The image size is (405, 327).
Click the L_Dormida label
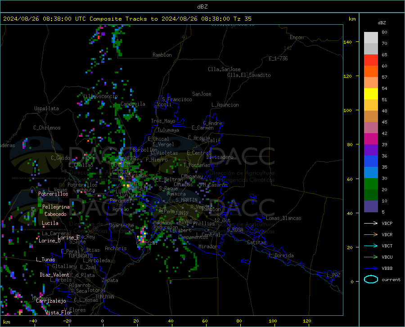[281, 255]
